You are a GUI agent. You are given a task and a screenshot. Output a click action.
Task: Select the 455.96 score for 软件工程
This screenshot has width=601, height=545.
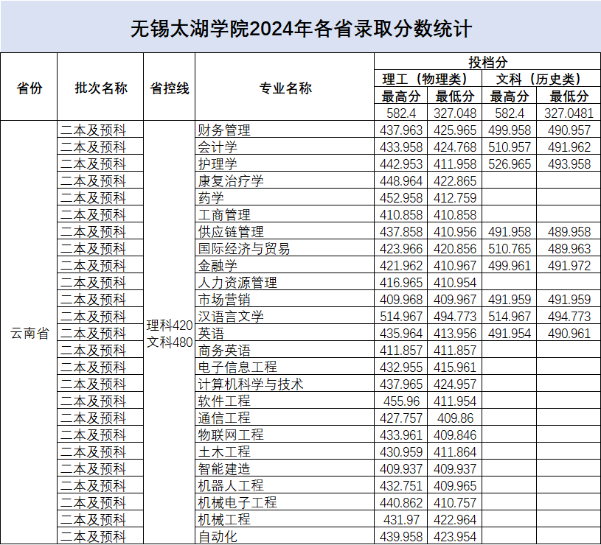401,401
